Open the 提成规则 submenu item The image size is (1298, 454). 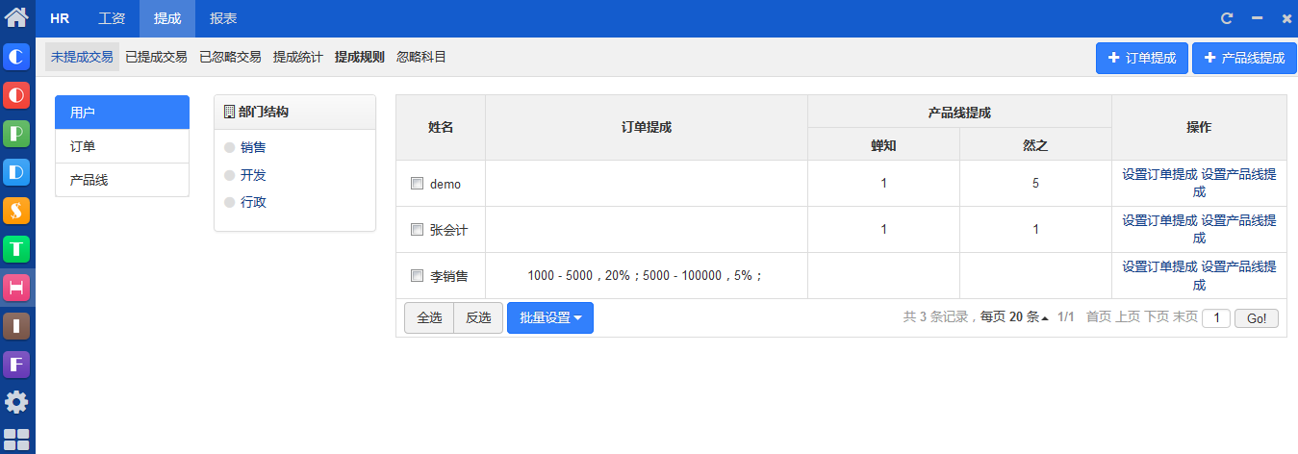[x=362, y=57]
